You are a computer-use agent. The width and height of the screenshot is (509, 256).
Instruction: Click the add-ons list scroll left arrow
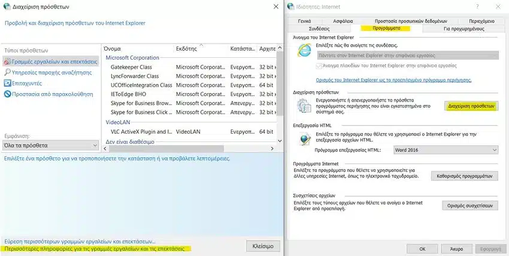(x=105, y=148)
